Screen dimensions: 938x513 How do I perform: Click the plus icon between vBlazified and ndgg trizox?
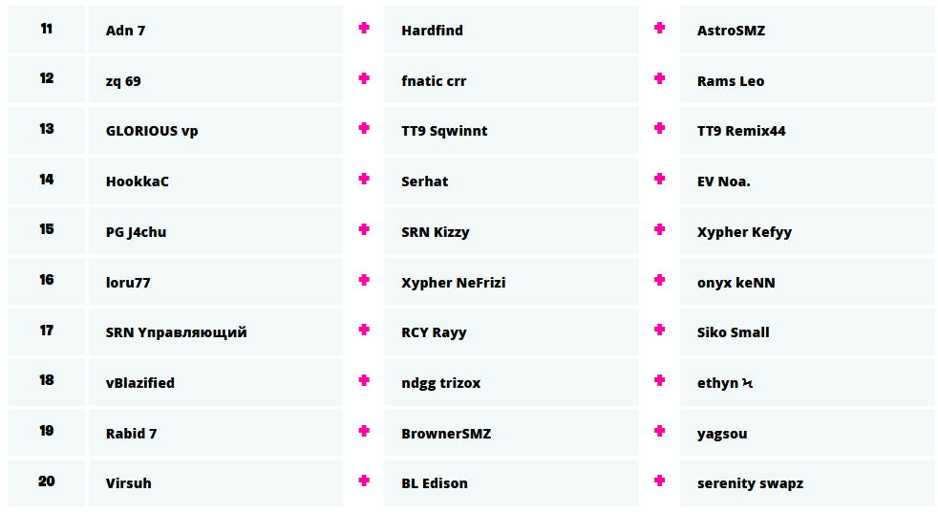364,381
